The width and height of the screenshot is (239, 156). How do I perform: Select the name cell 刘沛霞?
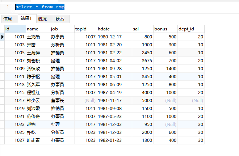(x=38, y=108)
